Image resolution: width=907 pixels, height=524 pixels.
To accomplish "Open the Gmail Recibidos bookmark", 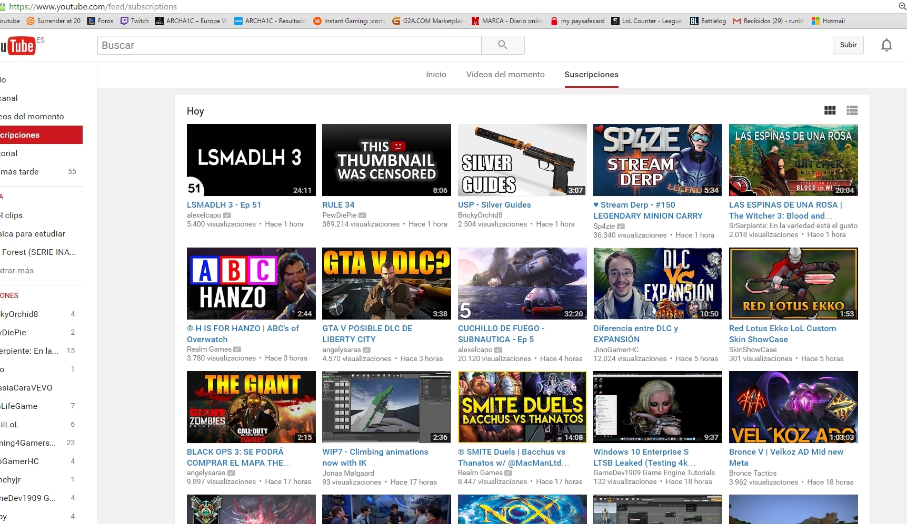I will [x=769, y=21].
